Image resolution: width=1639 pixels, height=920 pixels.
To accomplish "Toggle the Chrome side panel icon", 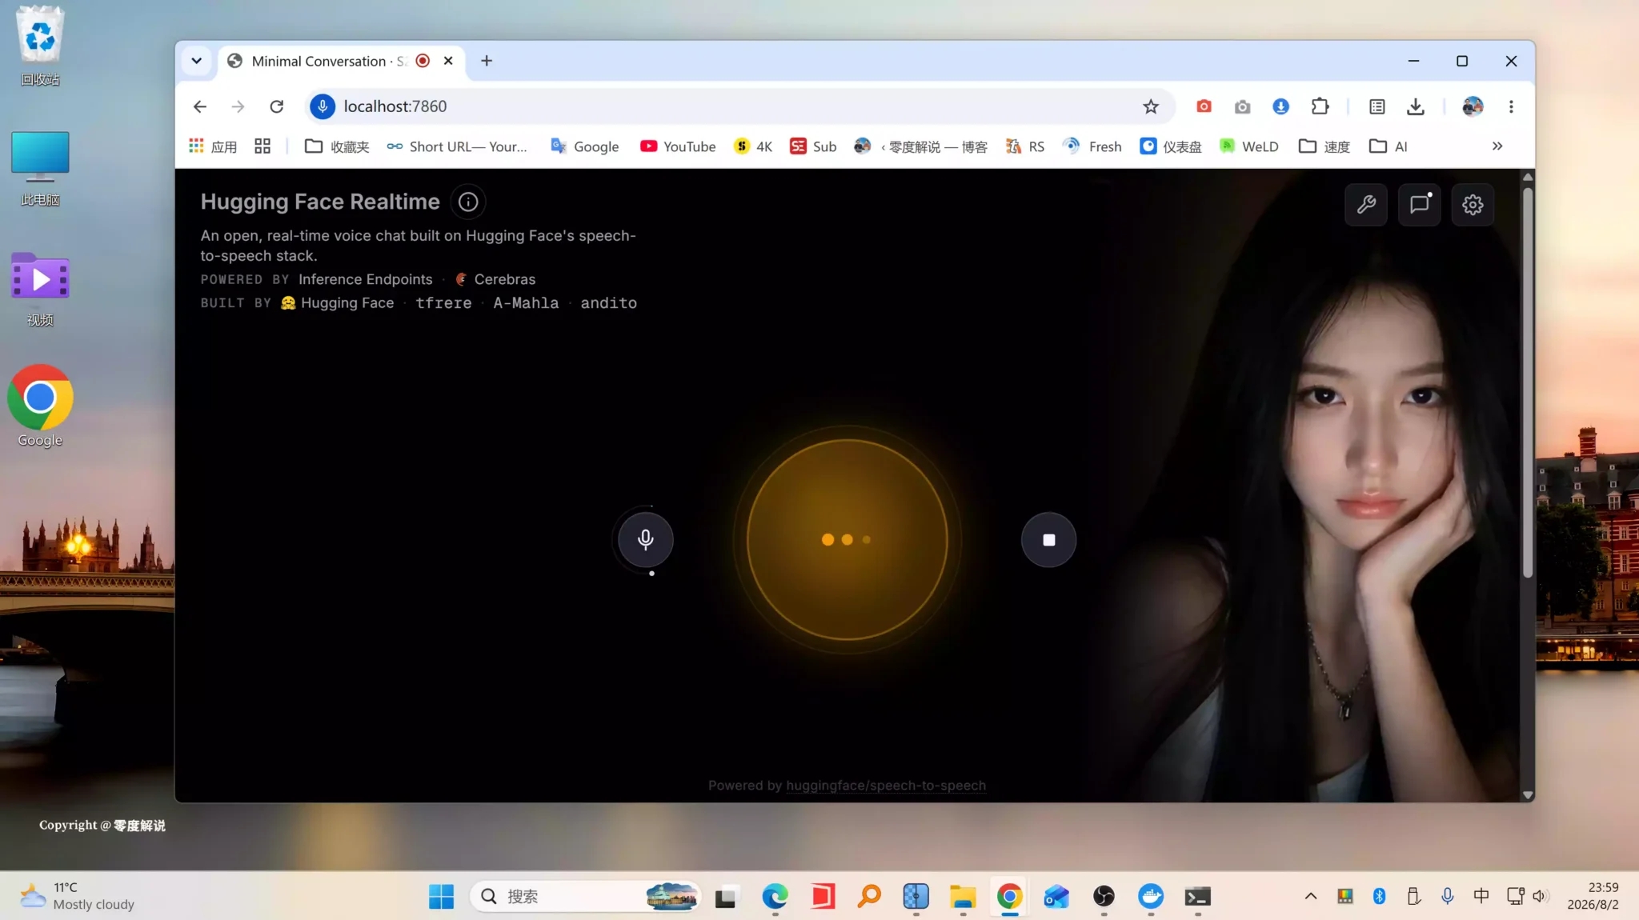I will coord(1377,106).
